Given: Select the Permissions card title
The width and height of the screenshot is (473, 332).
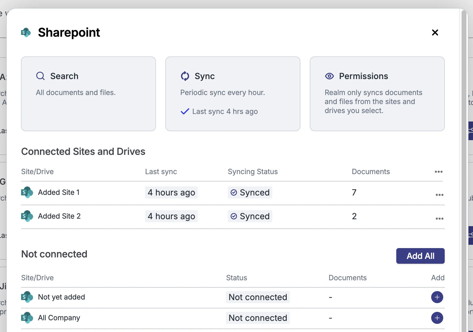Looking at the screenshot, I should tap(363, 76).
